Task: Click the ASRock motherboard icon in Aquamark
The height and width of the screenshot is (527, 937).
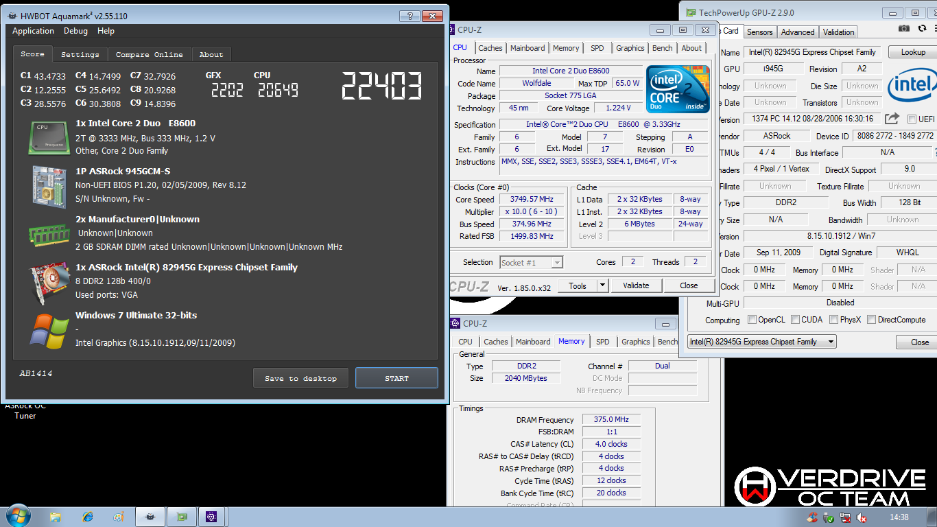Action: coord(48,185)
